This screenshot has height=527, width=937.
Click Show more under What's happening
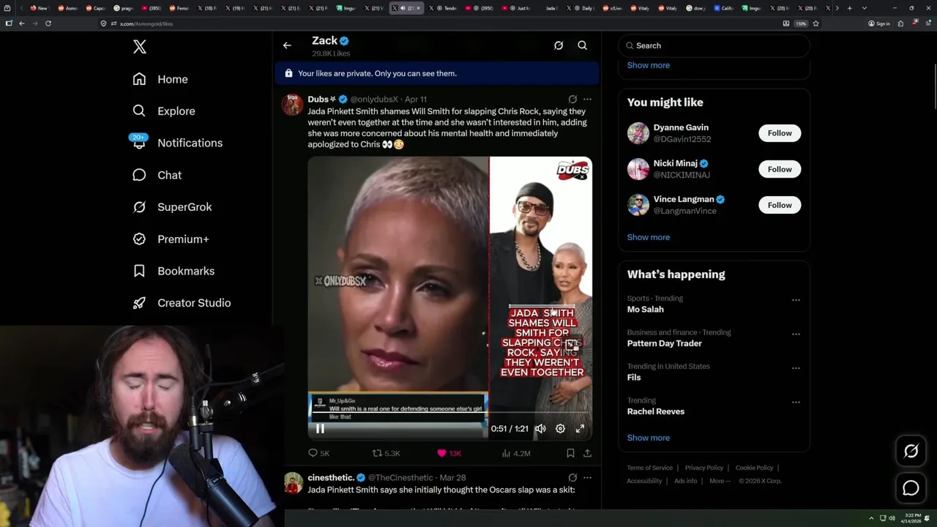[648, 438]
